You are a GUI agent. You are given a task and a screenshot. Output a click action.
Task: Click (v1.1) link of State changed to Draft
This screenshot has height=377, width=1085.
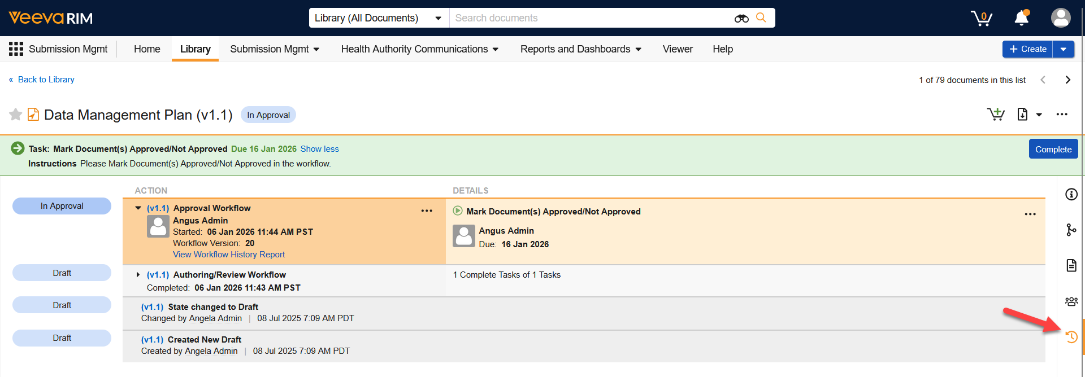click(152, 307)
